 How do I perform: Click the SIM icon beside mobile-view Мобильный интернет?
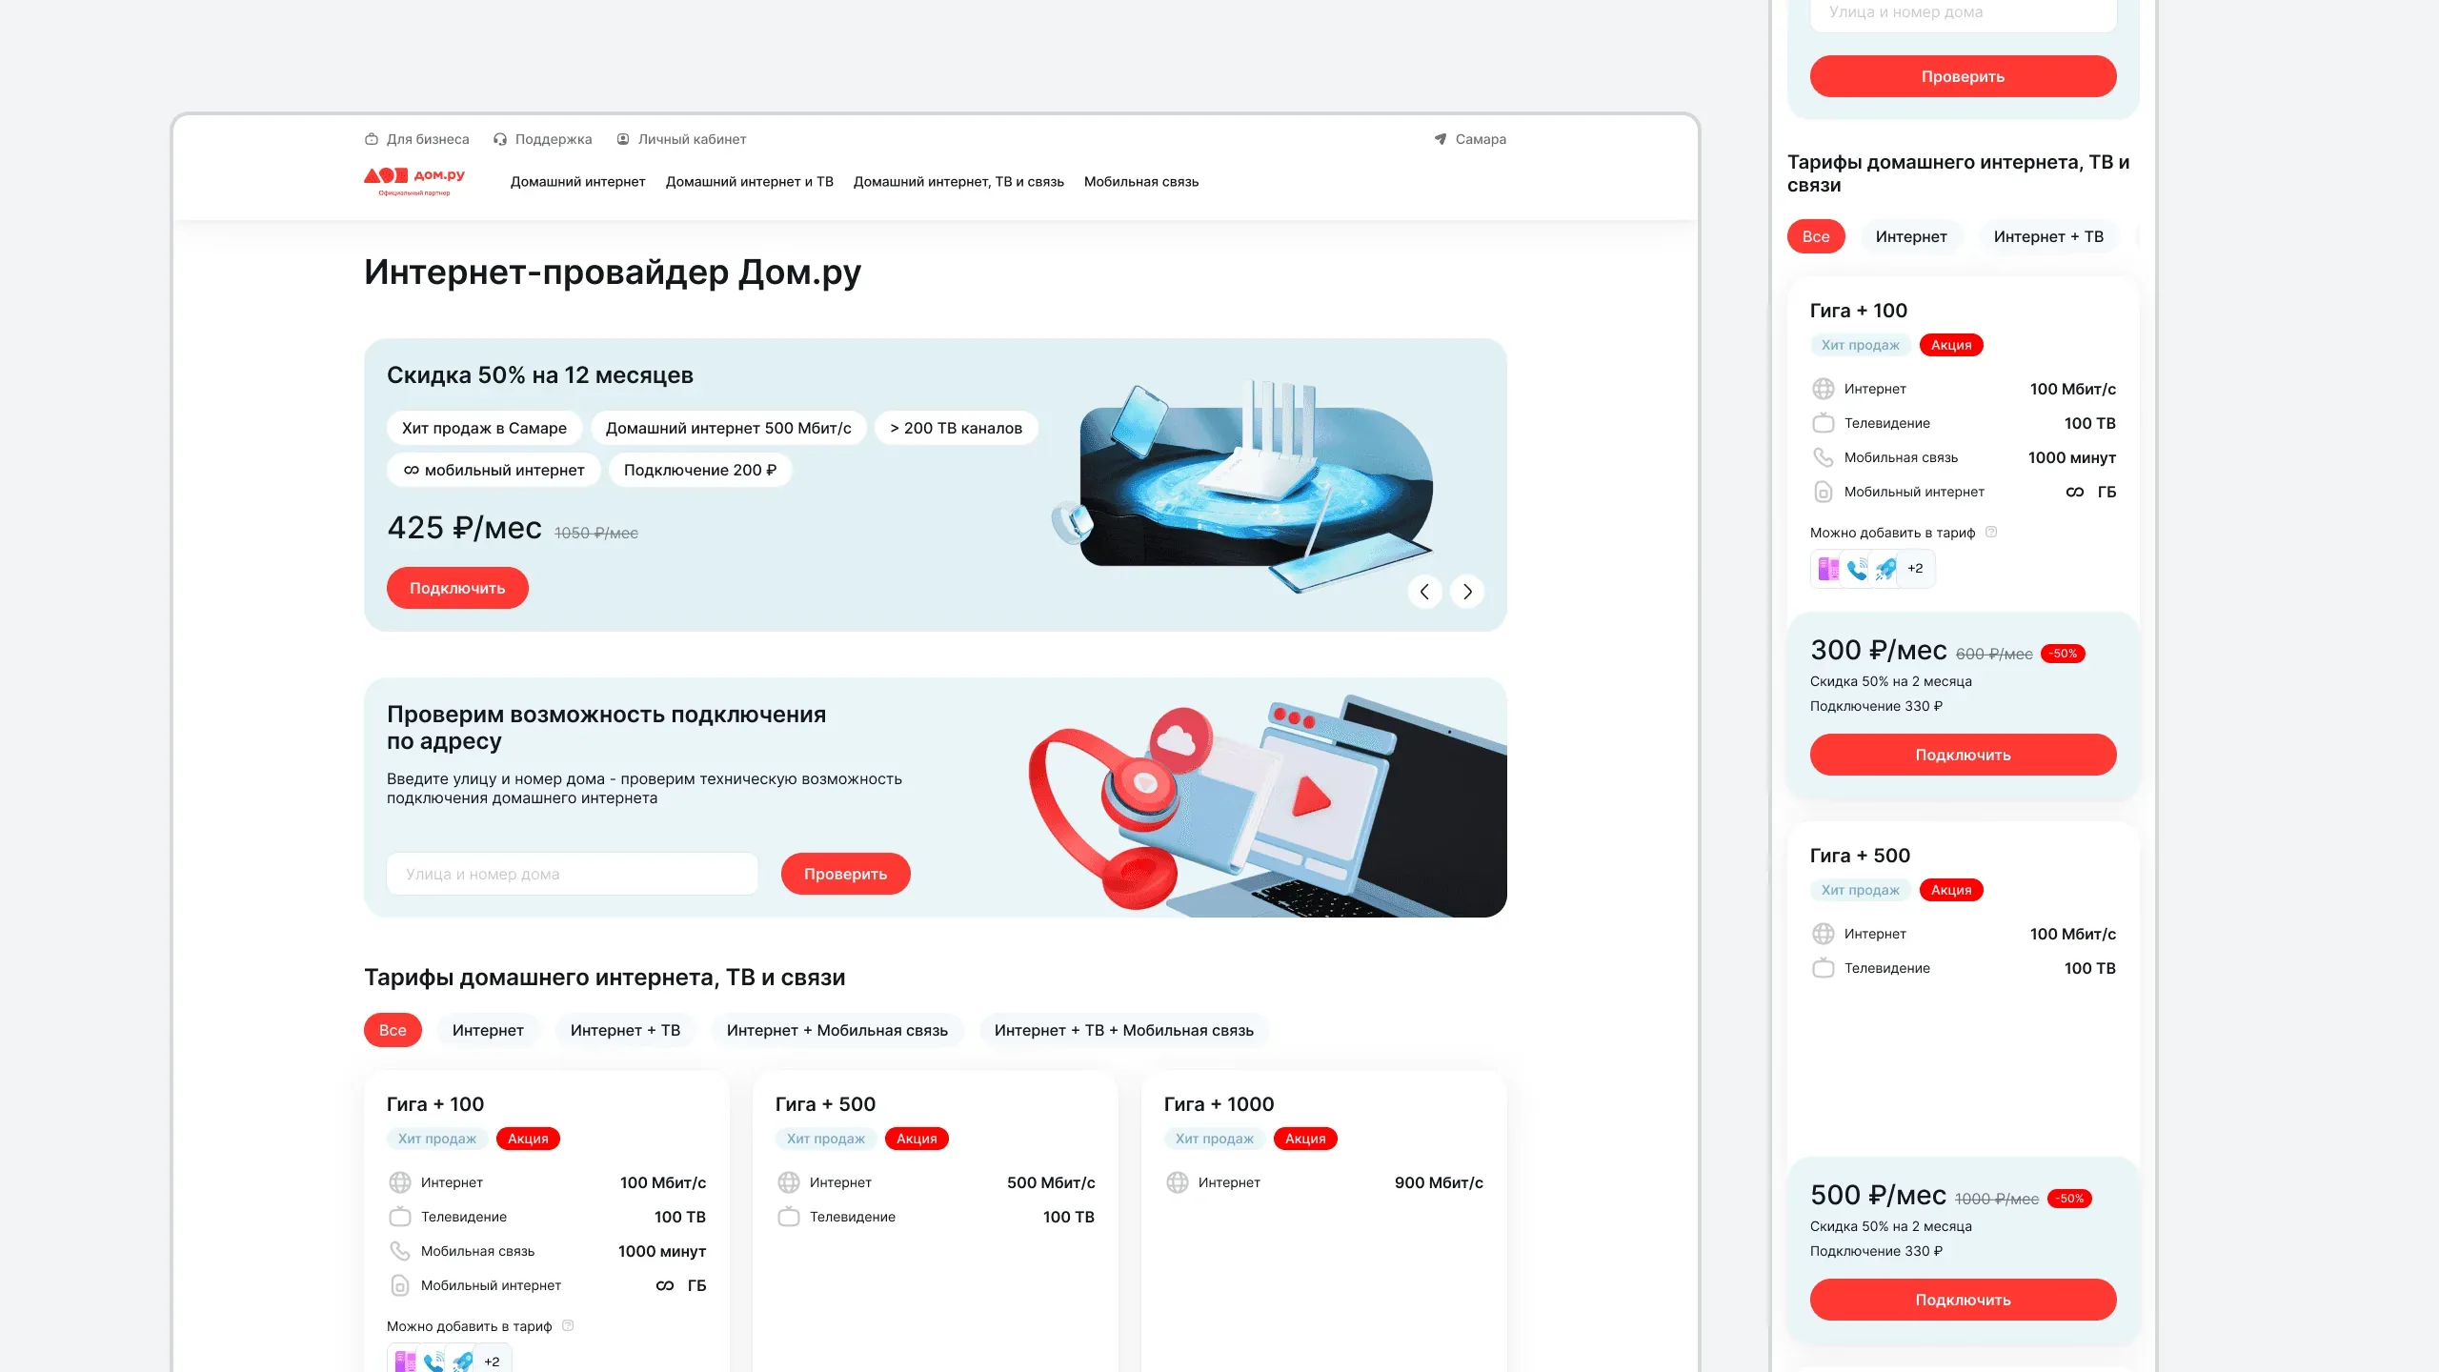(1824, 492)
